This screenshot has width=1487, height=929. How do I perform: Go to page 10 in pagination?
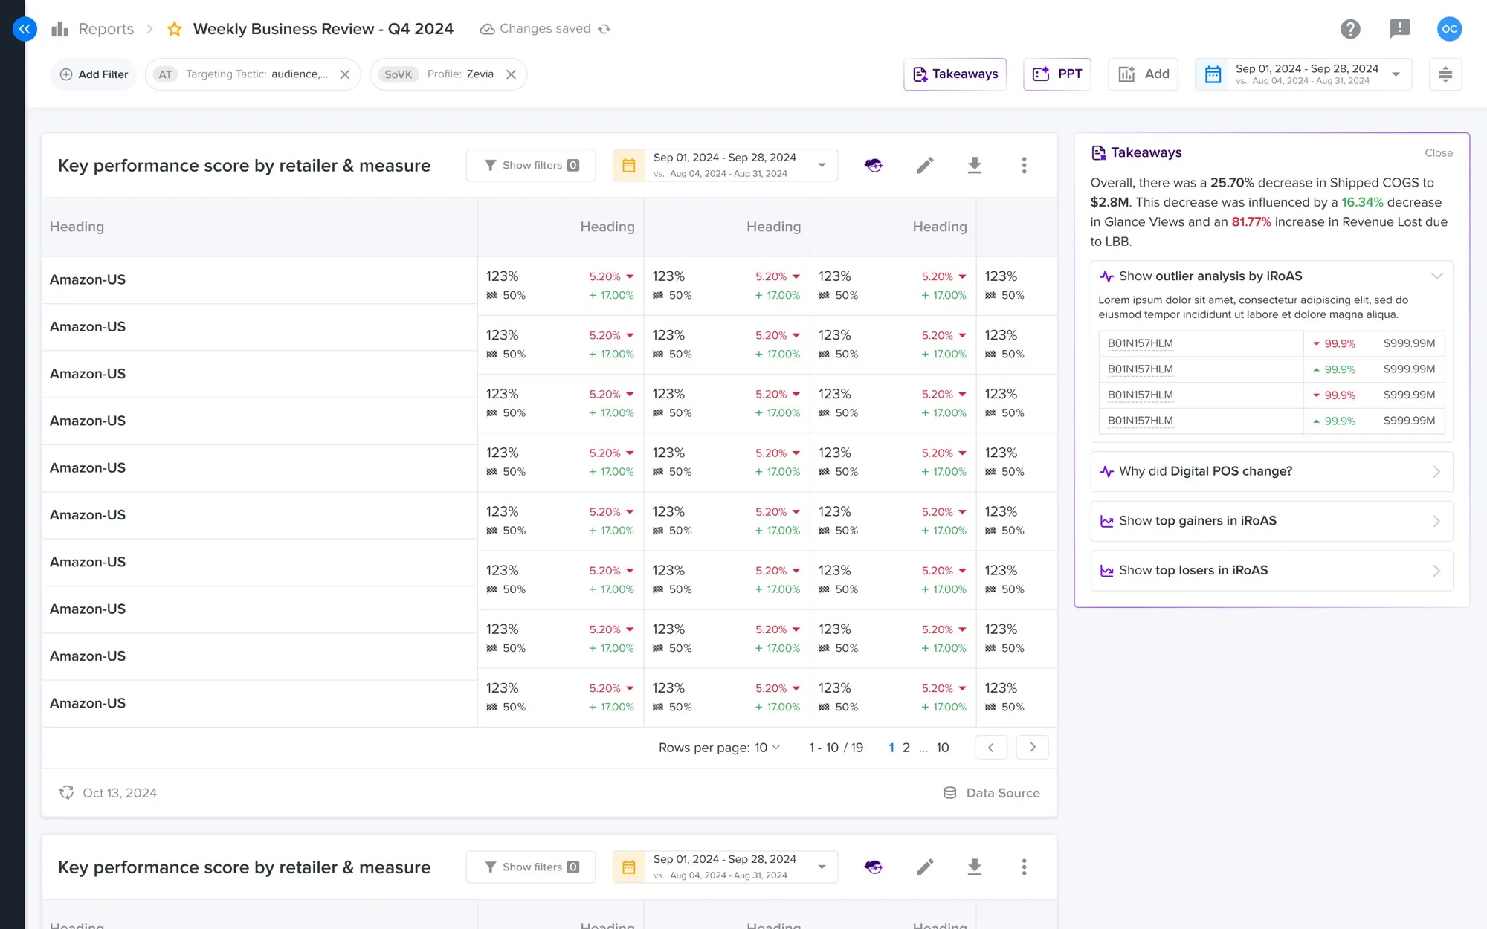tap(942, 748)
